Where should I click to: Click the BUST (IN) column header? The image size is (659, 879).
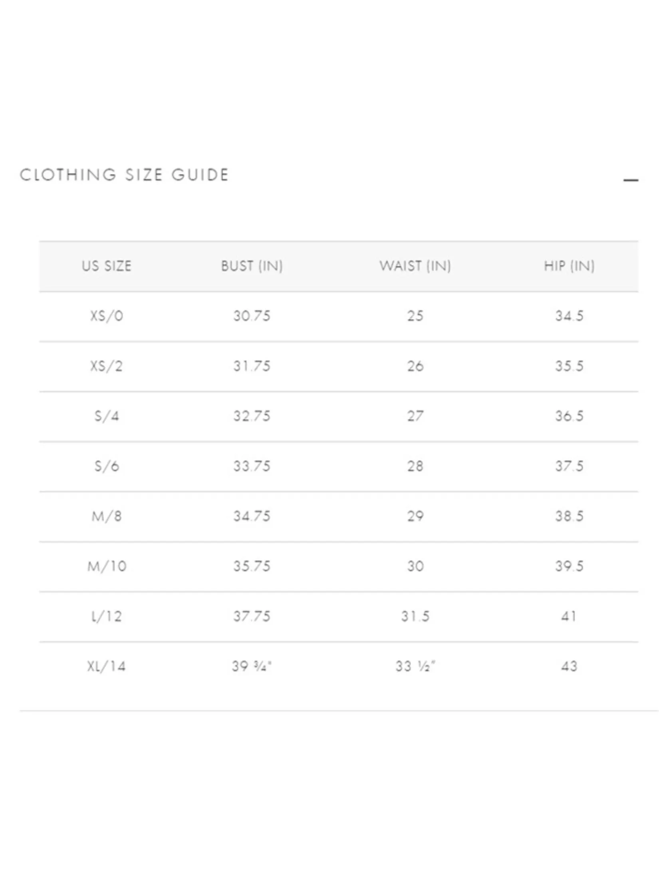click(x=252, y=266)
